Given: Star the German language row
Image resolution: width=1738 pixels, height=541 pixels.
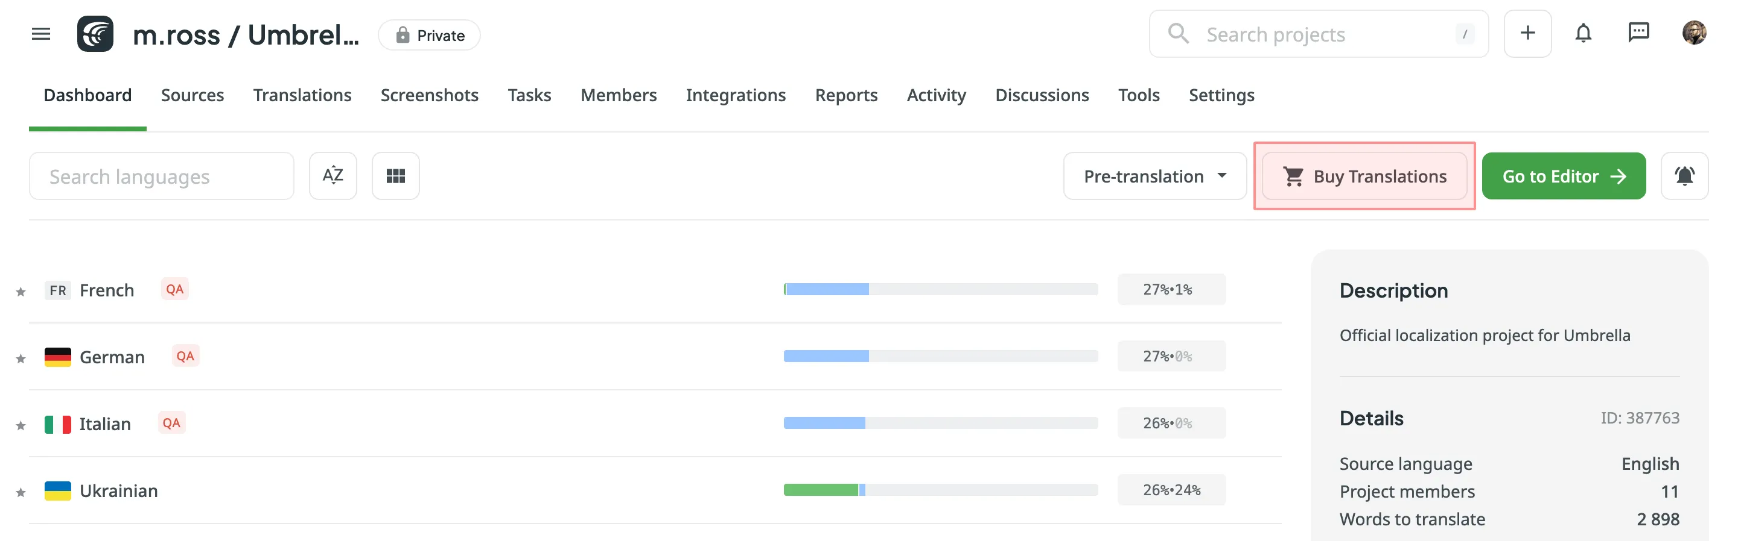Looking at the screenshot, I should point(21,358).
